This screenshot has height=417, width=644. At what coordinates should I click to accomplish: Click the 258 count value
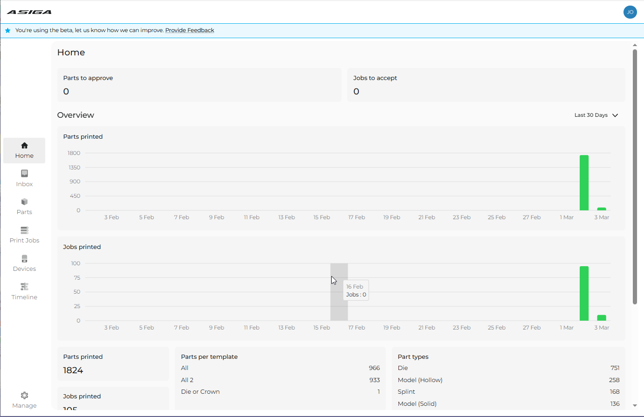614,380
